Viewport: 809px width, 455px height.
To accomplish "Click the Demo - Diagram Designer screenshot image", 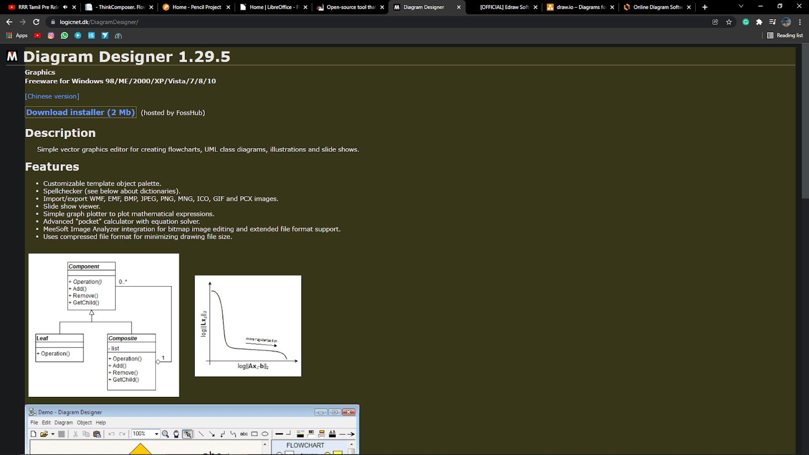I will coord(192,429).
